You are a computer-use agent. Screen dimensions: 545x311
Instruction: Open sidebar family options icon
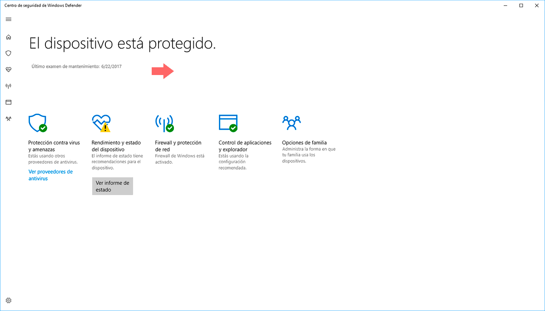8,118
